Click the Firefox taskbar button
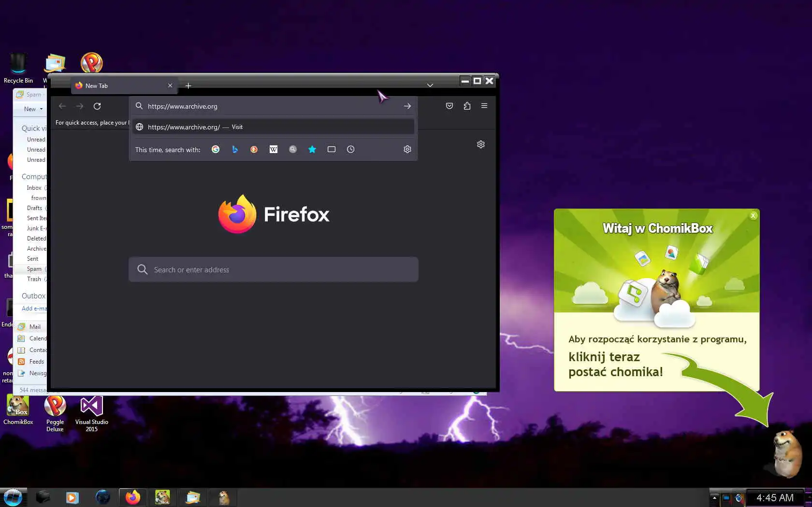 pos(132,497)
